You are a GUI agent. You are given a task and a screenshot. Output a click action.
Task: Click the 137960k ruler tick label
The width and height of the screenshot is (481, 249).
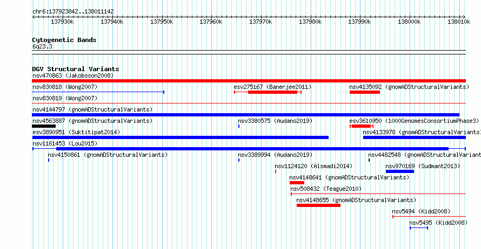click(x=211, y=22)
